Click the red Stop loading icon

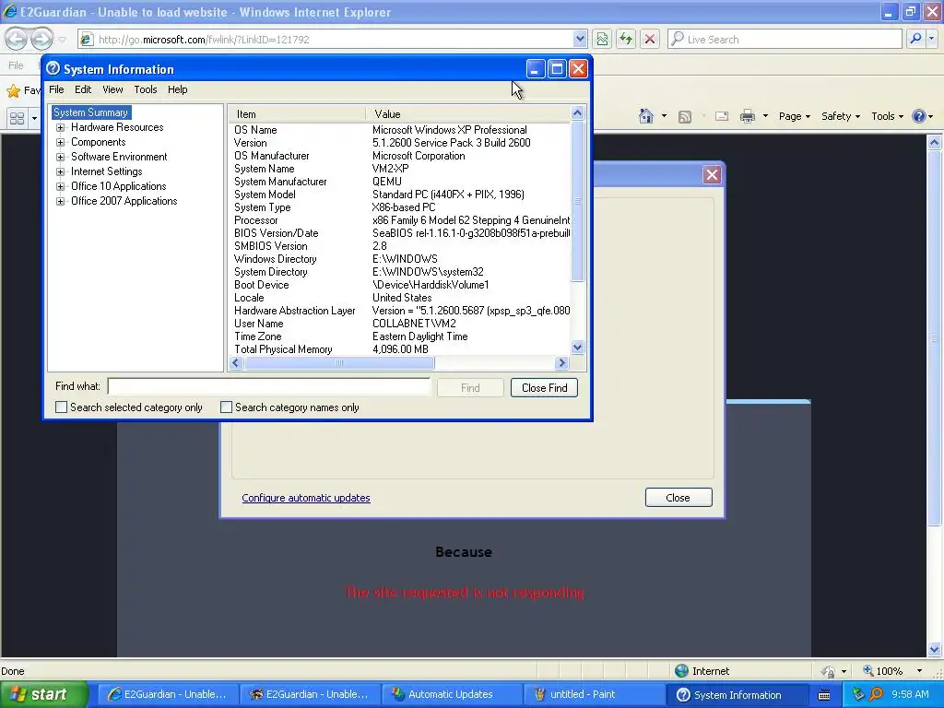point(650,39)
